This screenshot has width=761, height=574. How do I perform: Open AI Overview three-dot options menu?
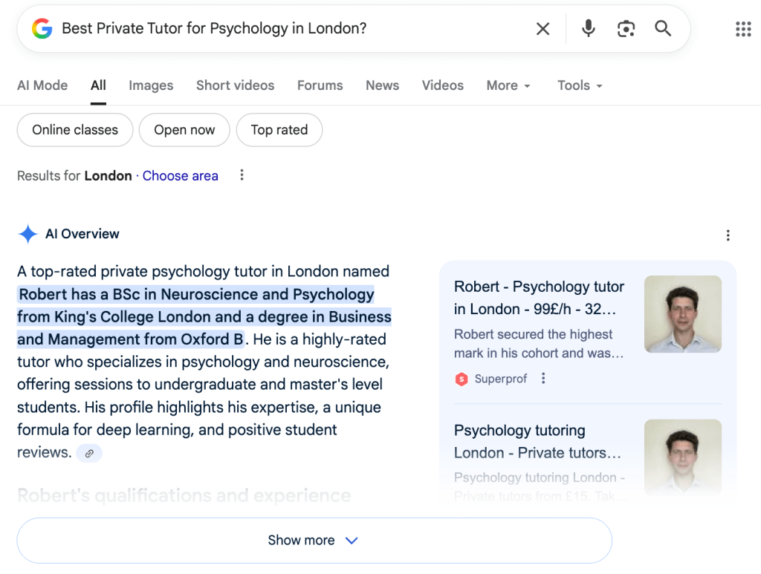tap(728, 235)
